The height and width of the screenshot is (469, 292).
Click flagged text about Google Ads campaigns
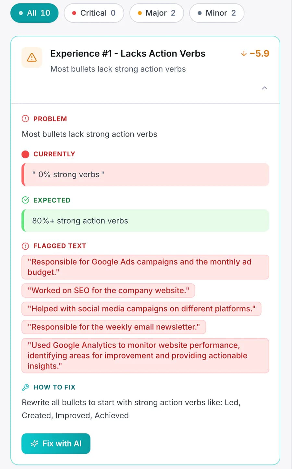click(x=145, y=267)
